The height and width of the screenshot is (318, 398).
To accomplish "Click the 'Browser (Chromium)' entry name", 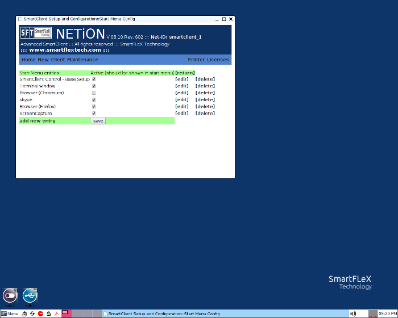I will (x=42, y=93).
